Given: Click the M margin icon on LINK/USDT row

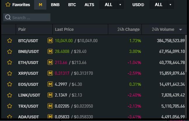Looking at the screenshot, I should (x=50, y=95).
